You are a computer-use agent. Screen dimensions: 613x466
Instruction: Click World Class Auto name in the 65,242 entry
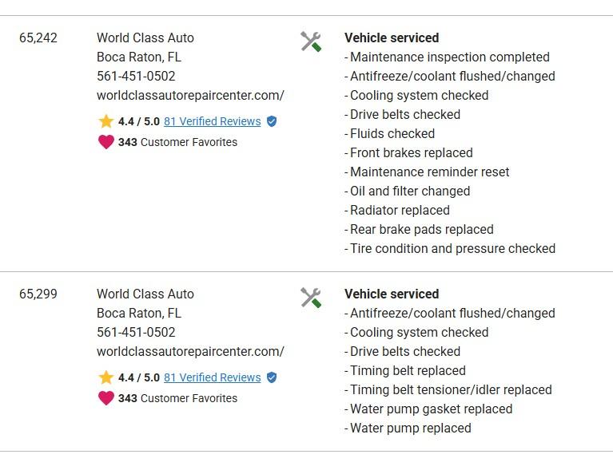tap(145, 38)
